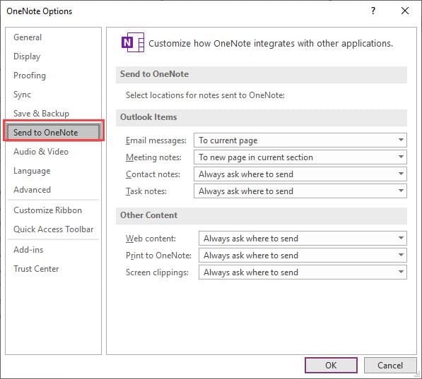Click the OneNote logo icon in header
The height and width of the screenshot is (379, 422).
pyautogui.click(x=133, y=42)
